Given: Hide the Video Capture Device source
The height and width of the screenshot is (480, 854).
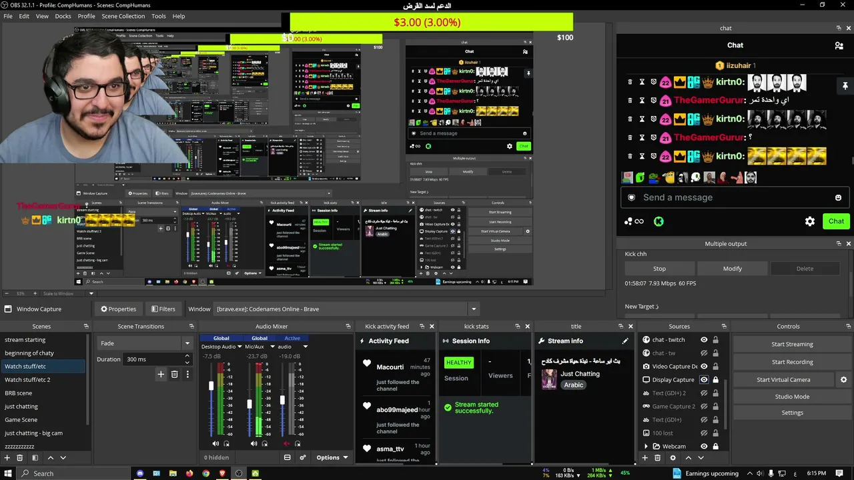Looking at the screenshot, I should (704, 367).
